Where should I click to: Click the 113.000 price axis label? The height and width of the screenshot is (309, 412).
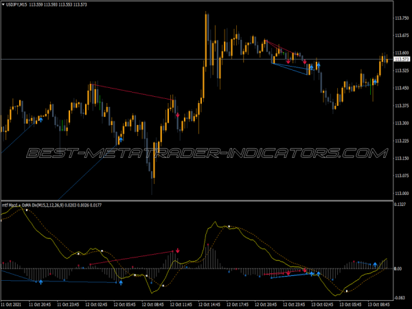(x=402, y=194)
